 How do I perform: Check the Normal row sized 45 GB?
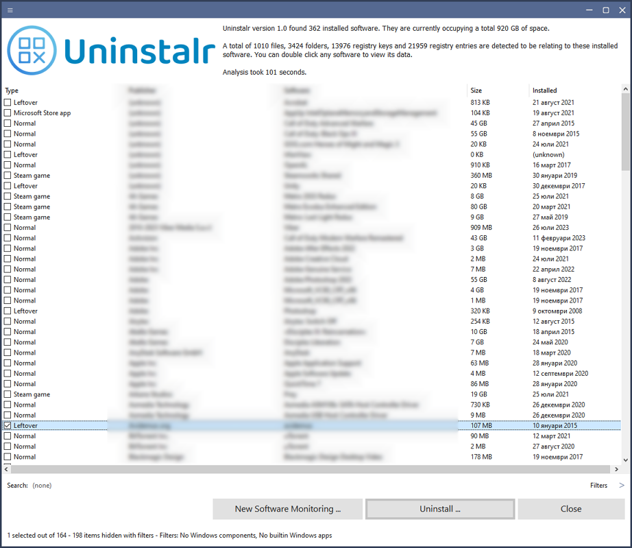(x=8, y=123)
